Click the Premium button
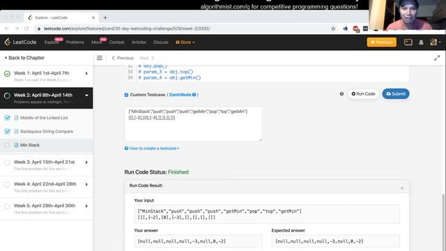The height and width of the screenshot is (251, 446). coord(381,42)
